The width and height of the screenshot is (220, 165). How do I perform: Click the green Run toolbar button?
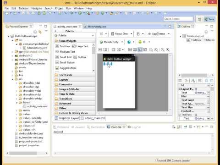pos(80,13)
